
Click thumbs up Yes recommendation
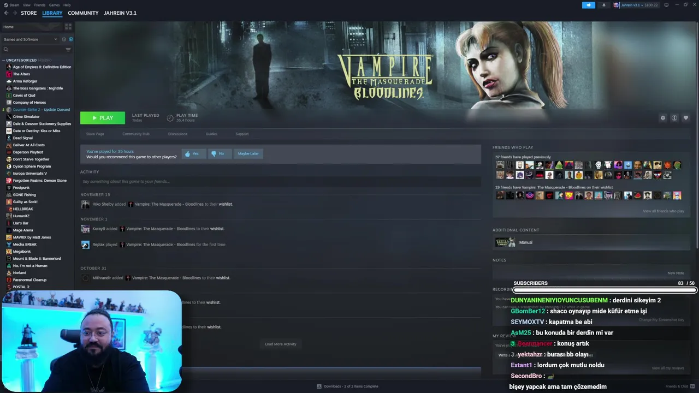coord(193,154)
